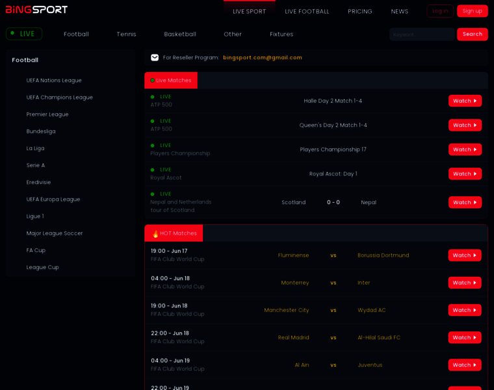Open La Liga in sidebar
Viewport: 494px width, 390px height.
[x=35, y=148]
